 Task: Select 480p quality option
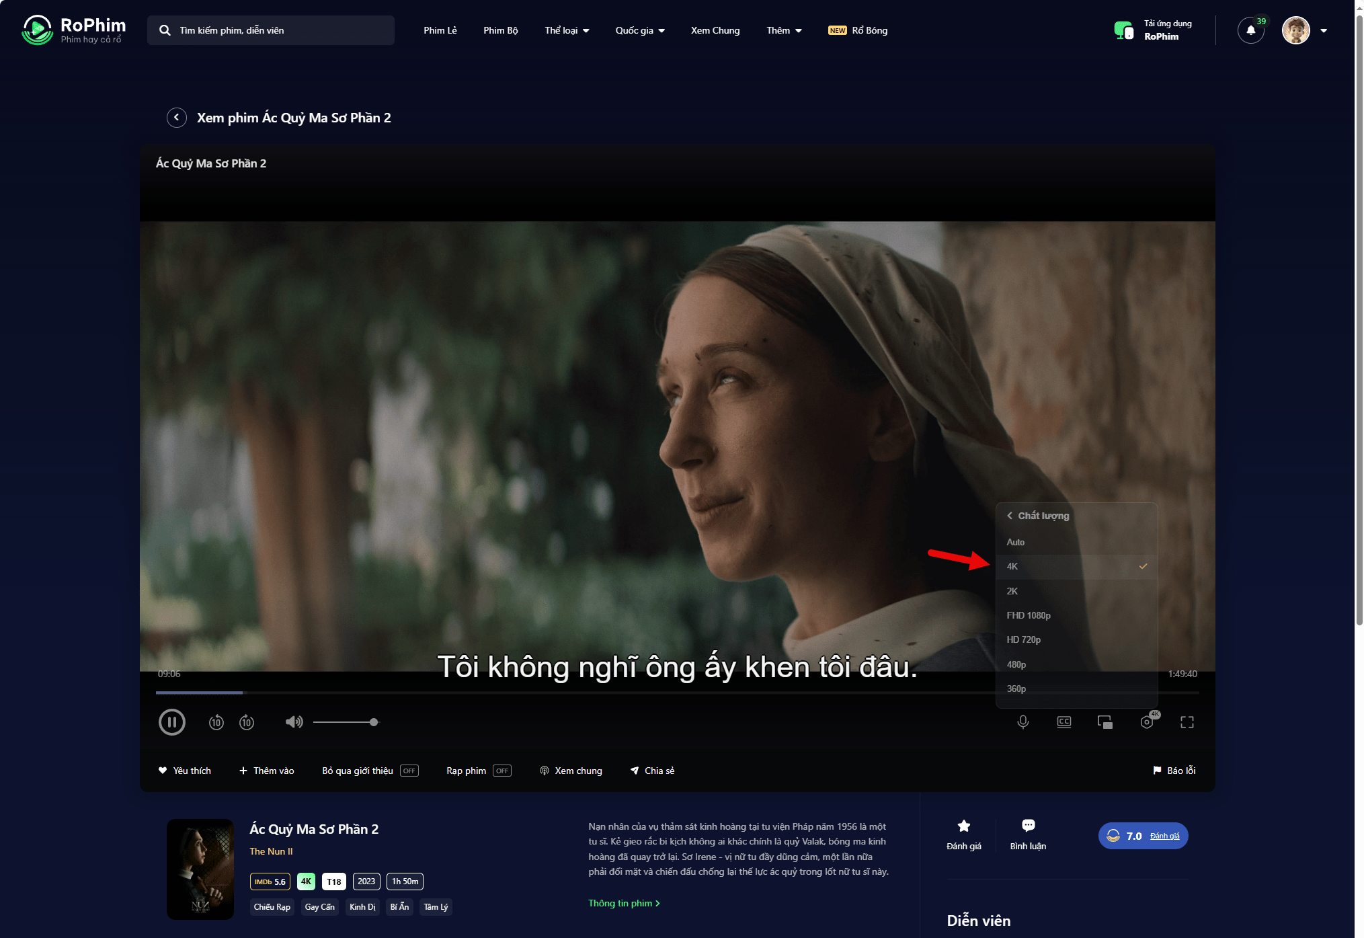[x=1076, y=664]
